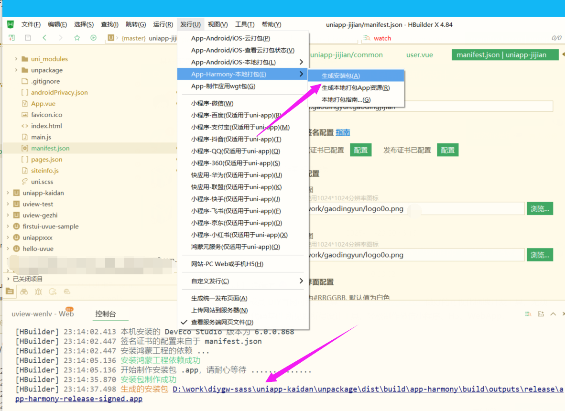Click the project icon in breadcrumb bar

tap(111, 37)
